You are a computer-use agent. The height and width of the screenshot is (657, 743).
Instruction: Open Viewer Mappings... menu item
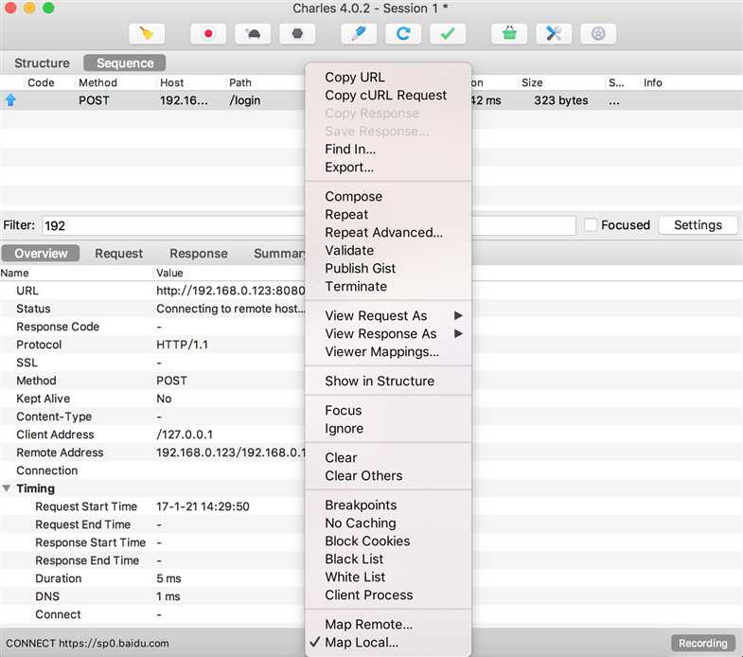(388, 352)
